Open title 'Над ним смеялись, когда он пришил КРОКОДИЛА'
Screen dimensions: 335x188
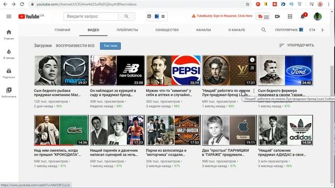coord(57,152)
